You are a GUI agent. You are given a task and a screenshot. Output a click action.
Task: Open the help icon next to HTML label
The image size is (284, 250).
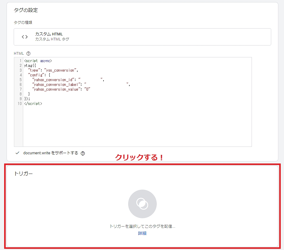29,54
